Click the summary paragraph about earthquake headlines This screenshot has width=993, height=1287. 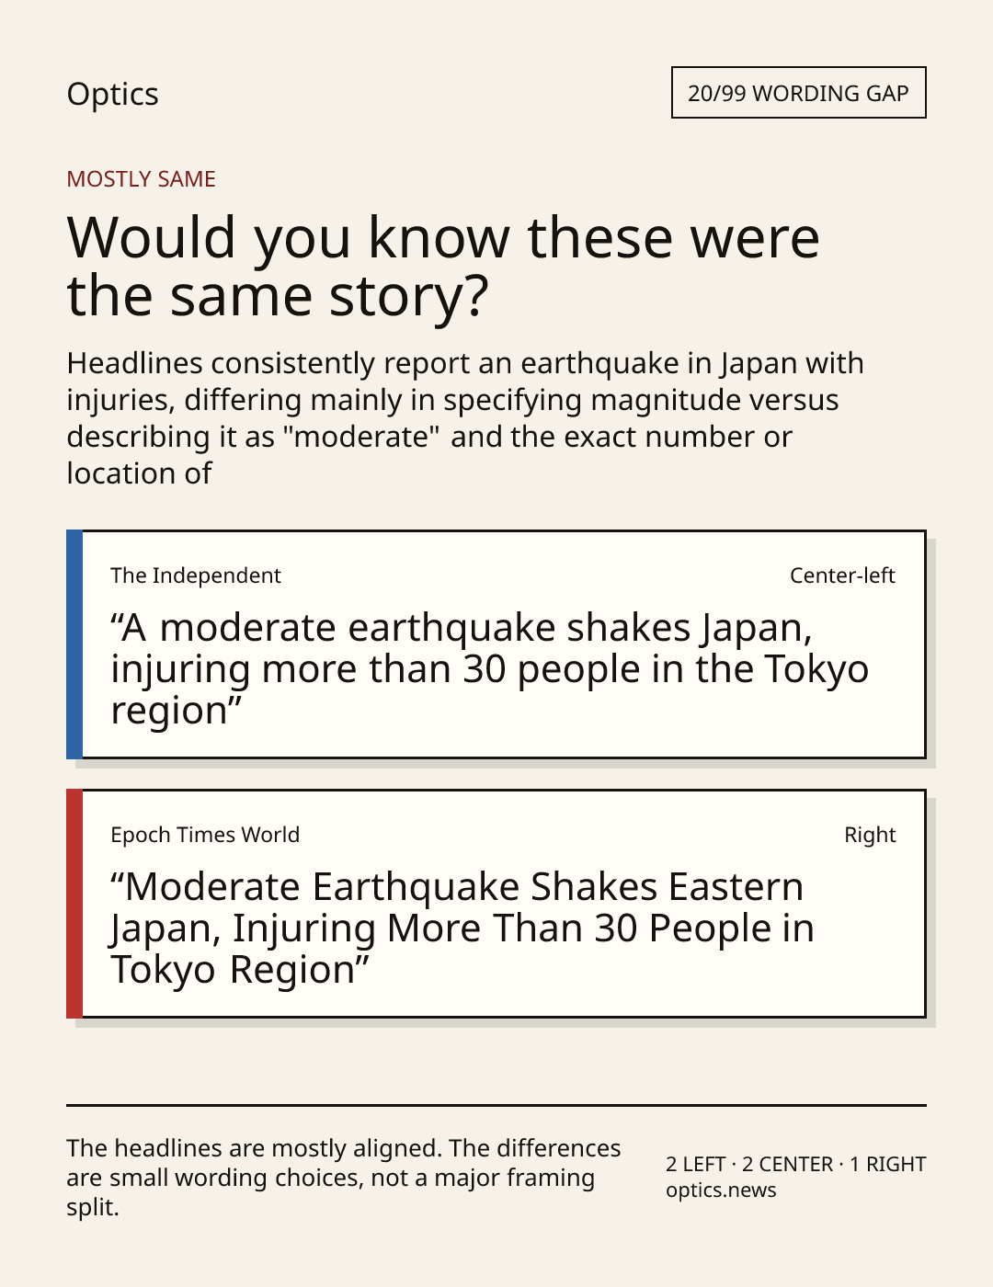pyautogui.click(x=465, y=417)
